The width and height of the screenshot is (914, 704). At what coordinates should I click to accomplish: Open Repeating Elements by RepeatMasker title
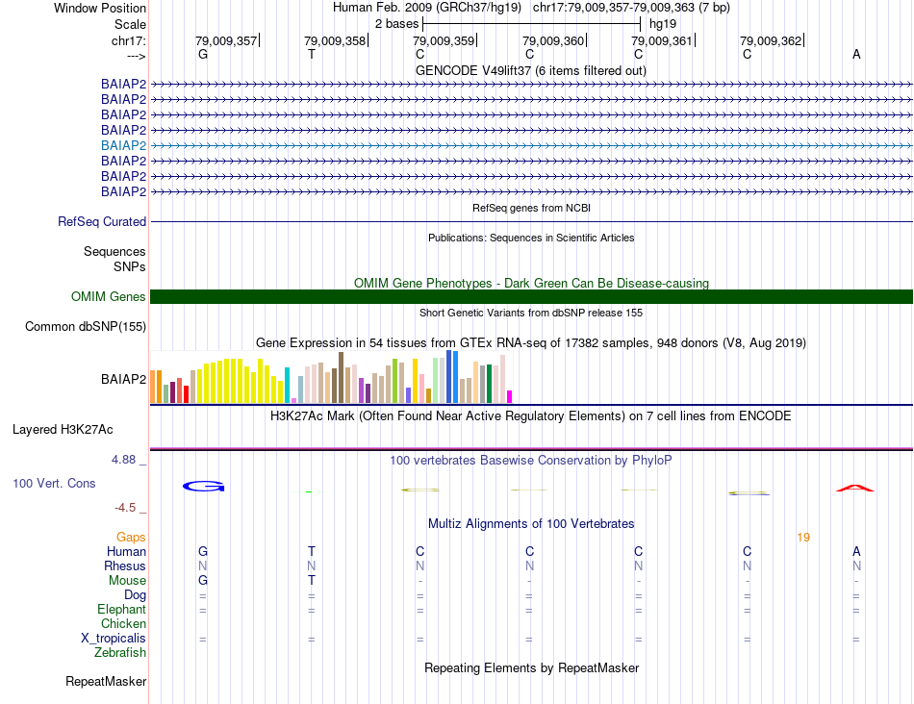tap(531, 667)
